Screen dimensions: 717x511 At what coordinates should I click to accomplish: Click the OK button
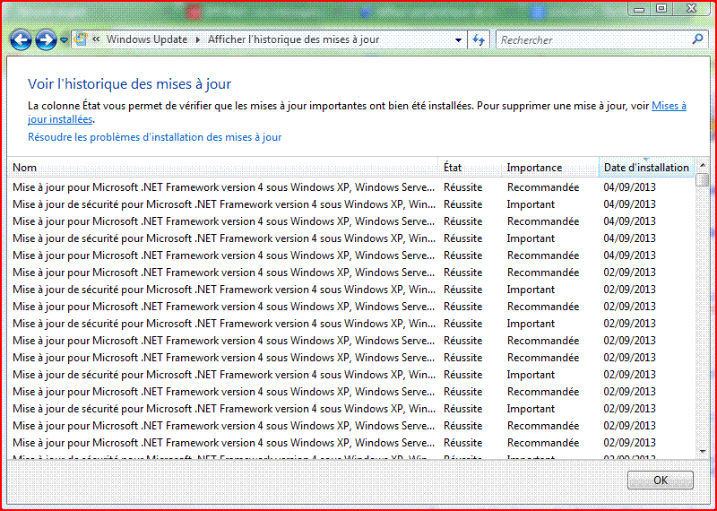(x=661, y=480)
